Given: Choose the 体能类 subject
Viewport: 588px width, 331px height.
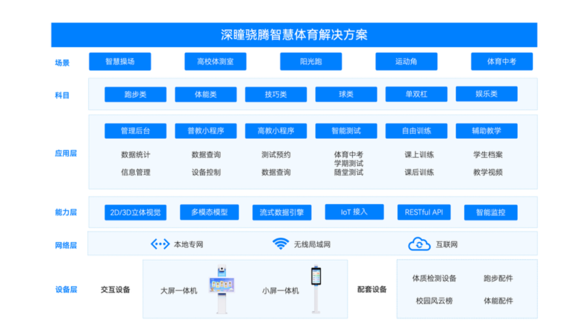Looking at the screenshot, I should (x=205, y=95).
